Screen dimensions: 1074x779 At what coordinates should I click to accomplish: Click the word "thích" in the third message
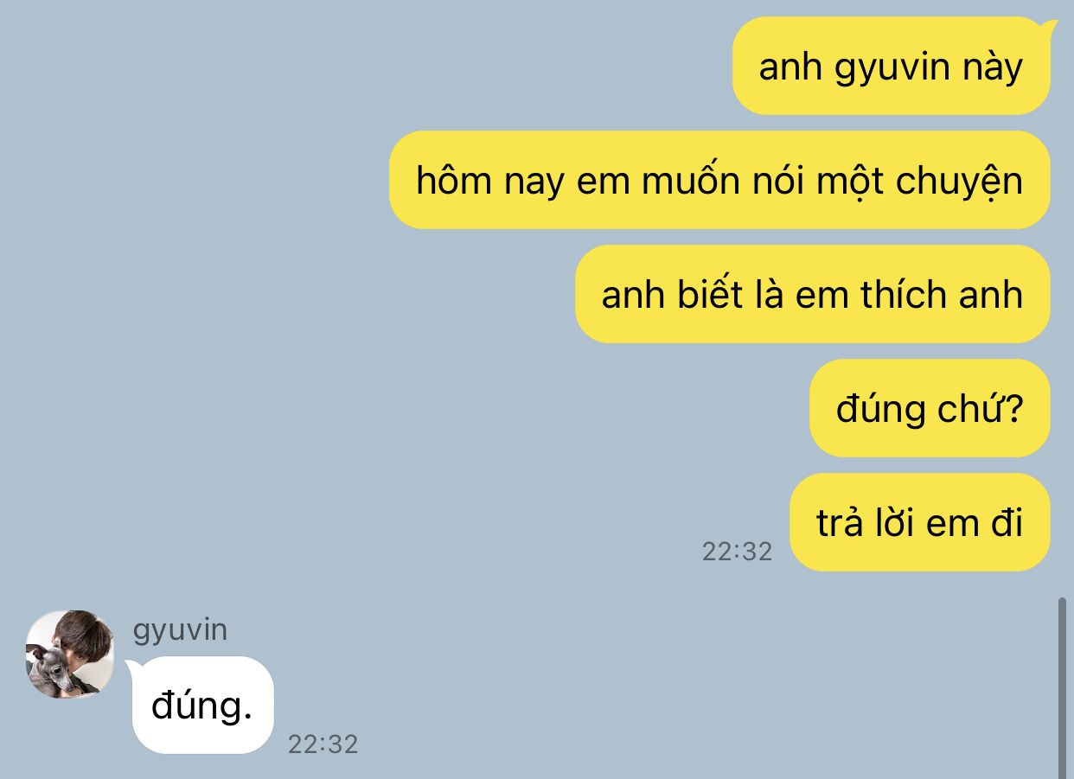pyautogui.click(x=892, y=294)
